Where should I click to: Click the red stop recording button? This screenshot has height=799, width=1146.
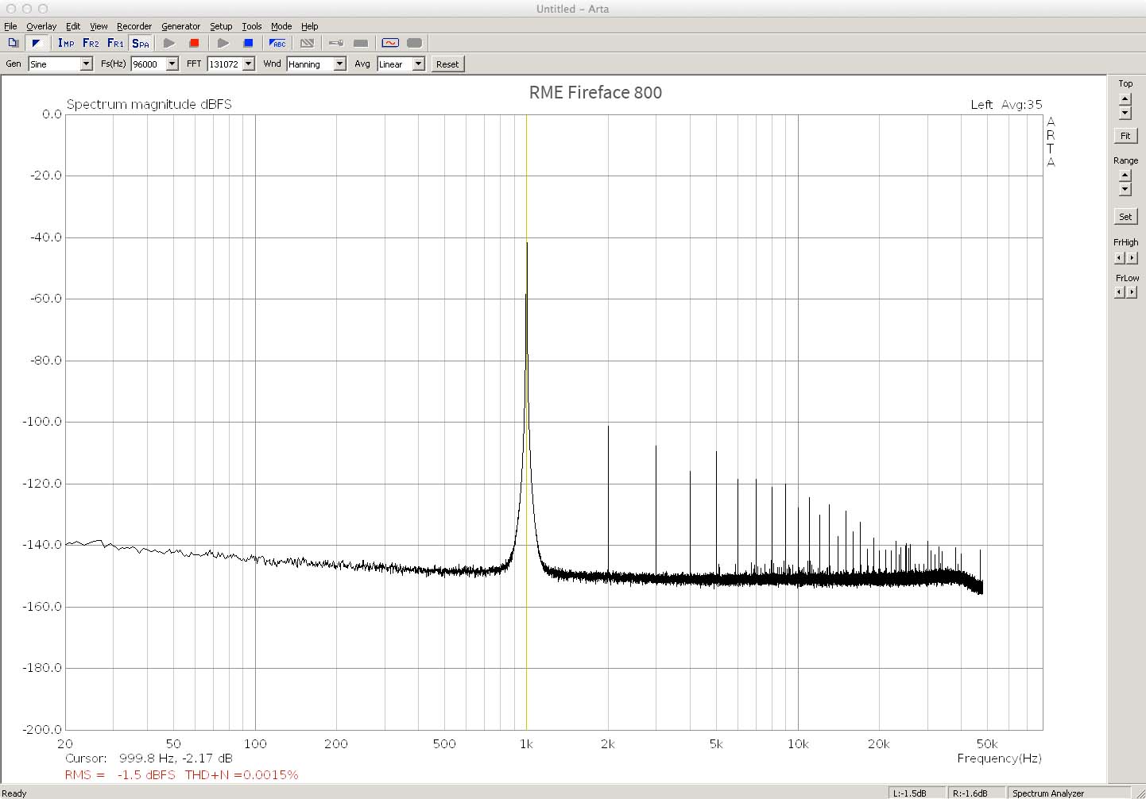pyautogui.click(x=194, y=43)
